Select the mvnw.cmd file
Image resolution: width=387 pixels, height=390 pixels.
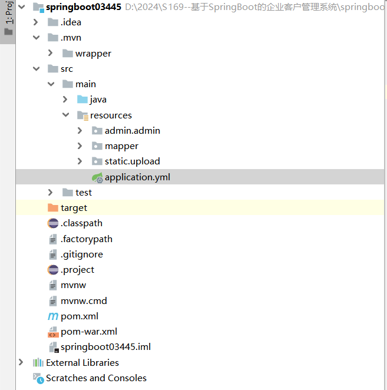pos(84,301)
